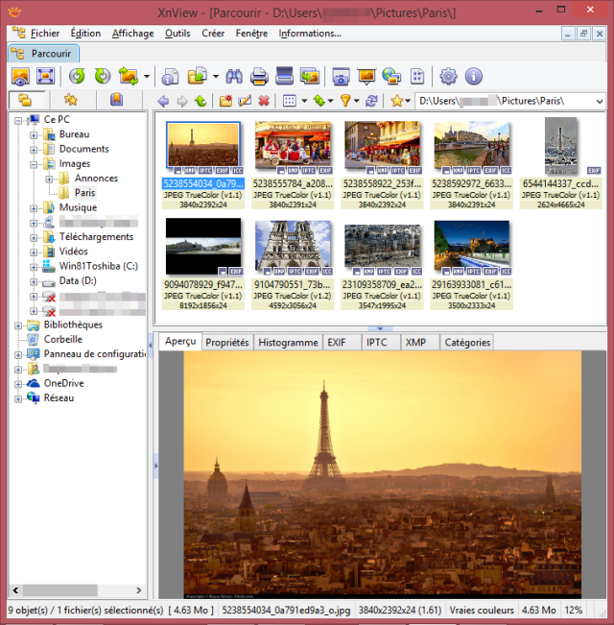614x625 pixels.
Task: Switch to the categories bookmark panel
Action: click(x=117, y=100)
